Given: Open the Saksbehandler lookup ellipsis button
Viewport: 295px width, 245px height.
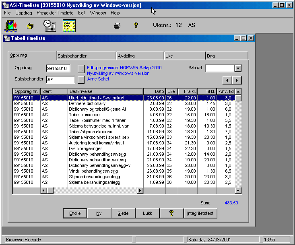Looking at the screenshot, I should pyautogui.click(x=81, y=80).
